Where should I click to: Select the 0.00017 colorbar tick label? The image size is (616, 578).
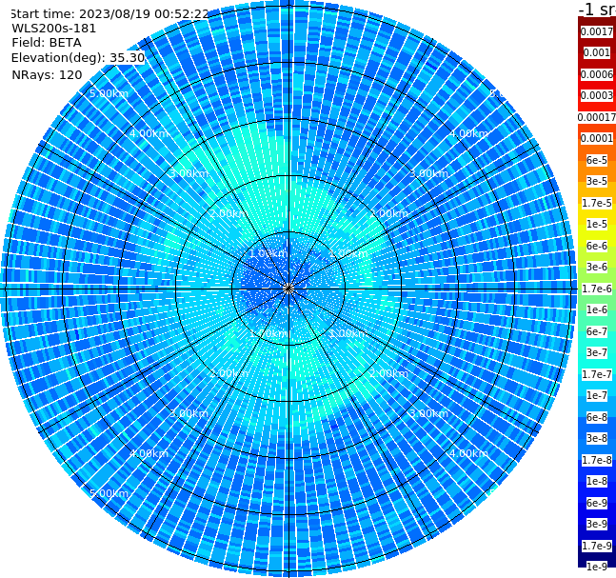(x=597, y=117)
